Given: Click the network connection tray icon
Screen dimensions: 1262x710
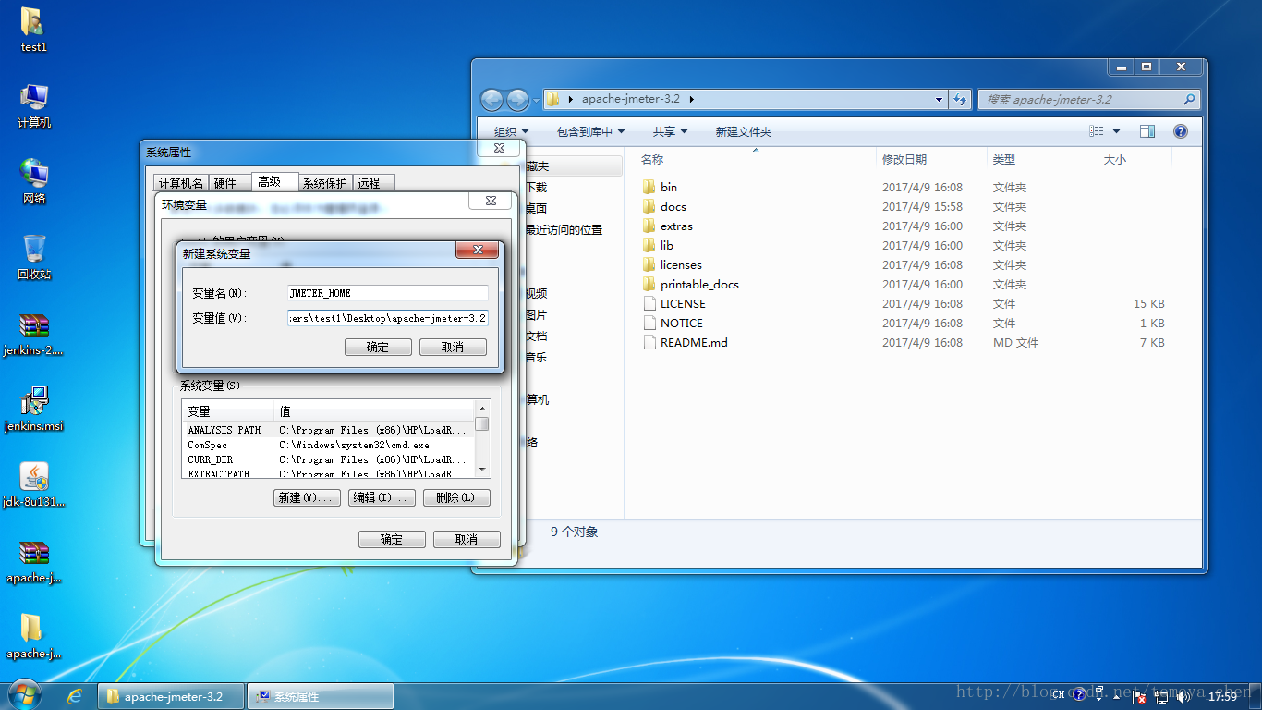Looking at the screenshot, I should point(1161,696).
